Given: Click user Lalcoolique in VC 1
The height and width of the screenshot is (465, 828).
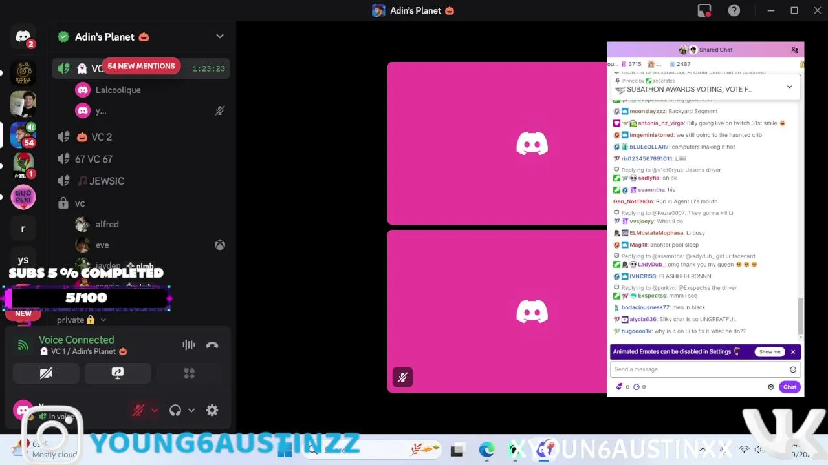Looking at the screenshot, I should click(118, 90).
